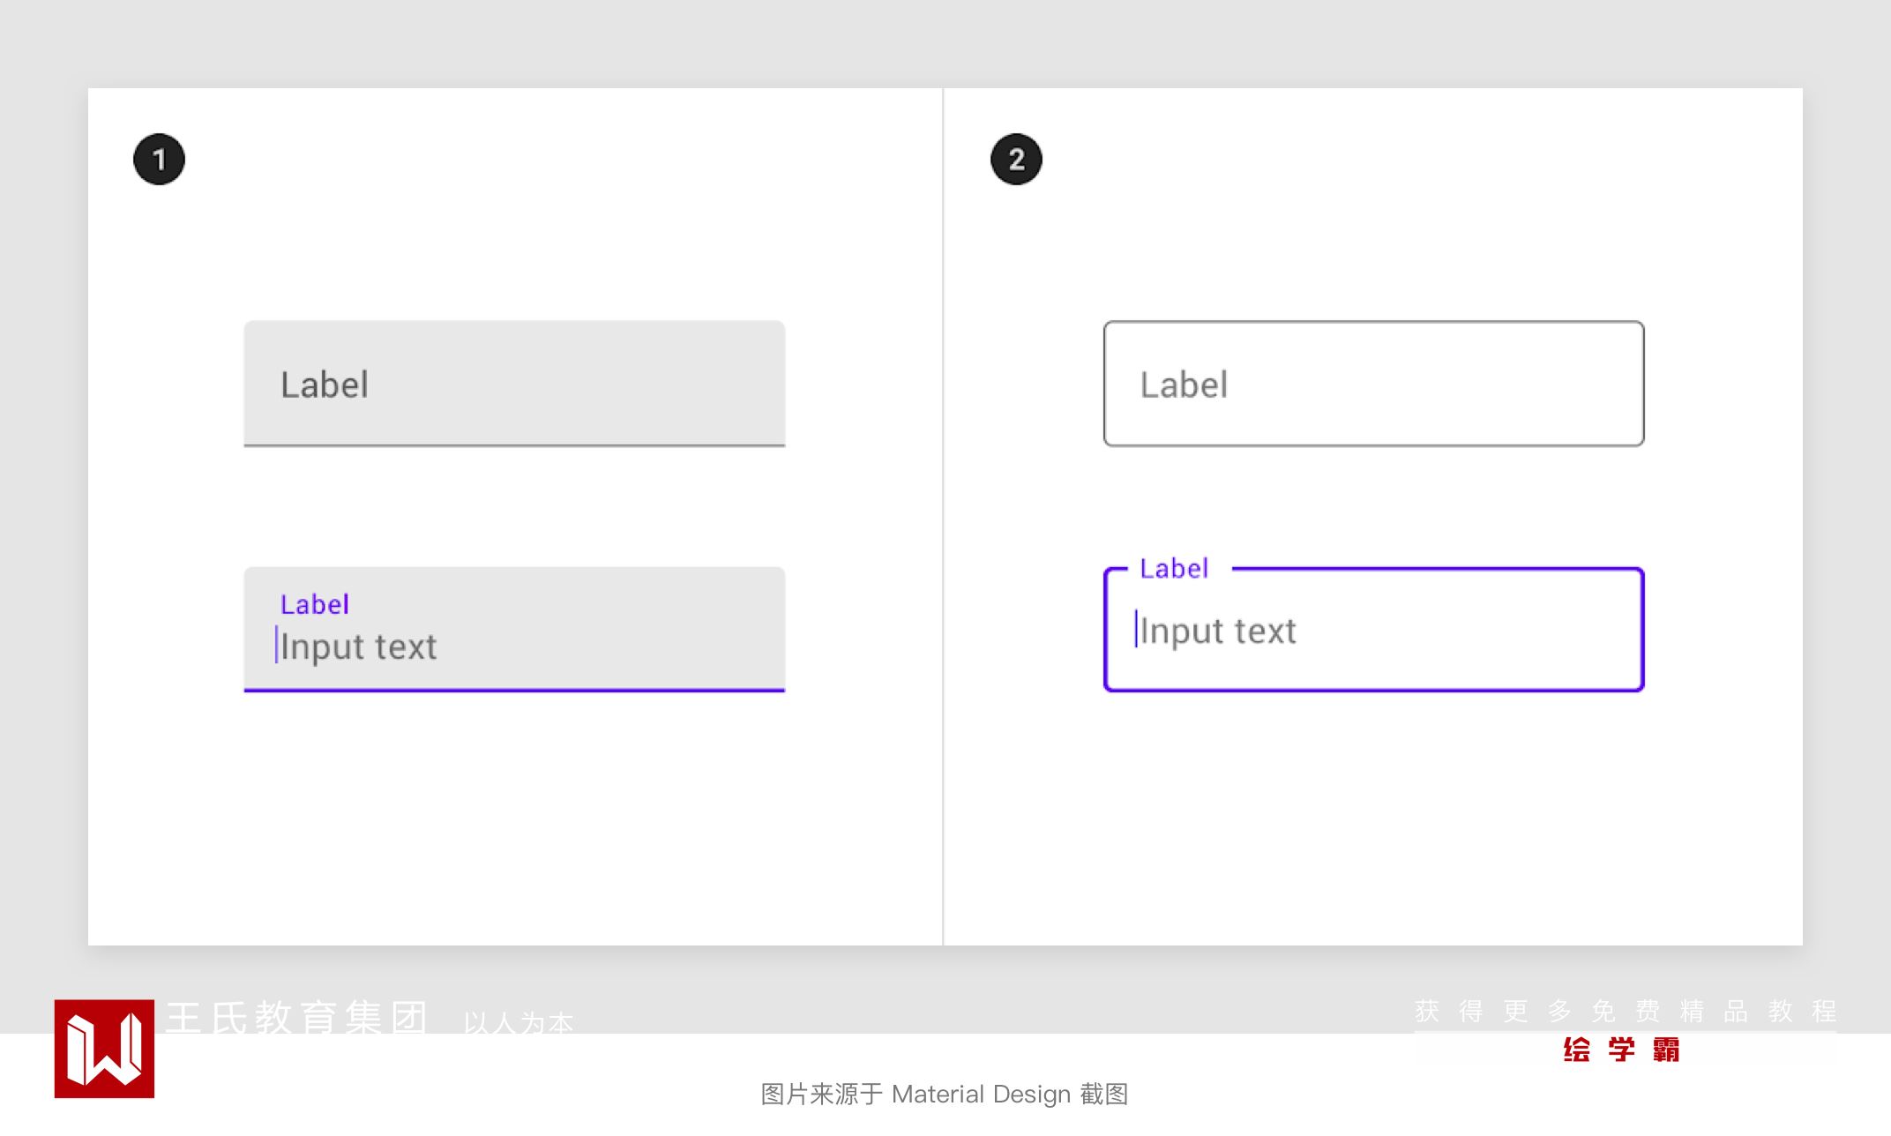Click the black number 2 badge

tap(1016, 160)
